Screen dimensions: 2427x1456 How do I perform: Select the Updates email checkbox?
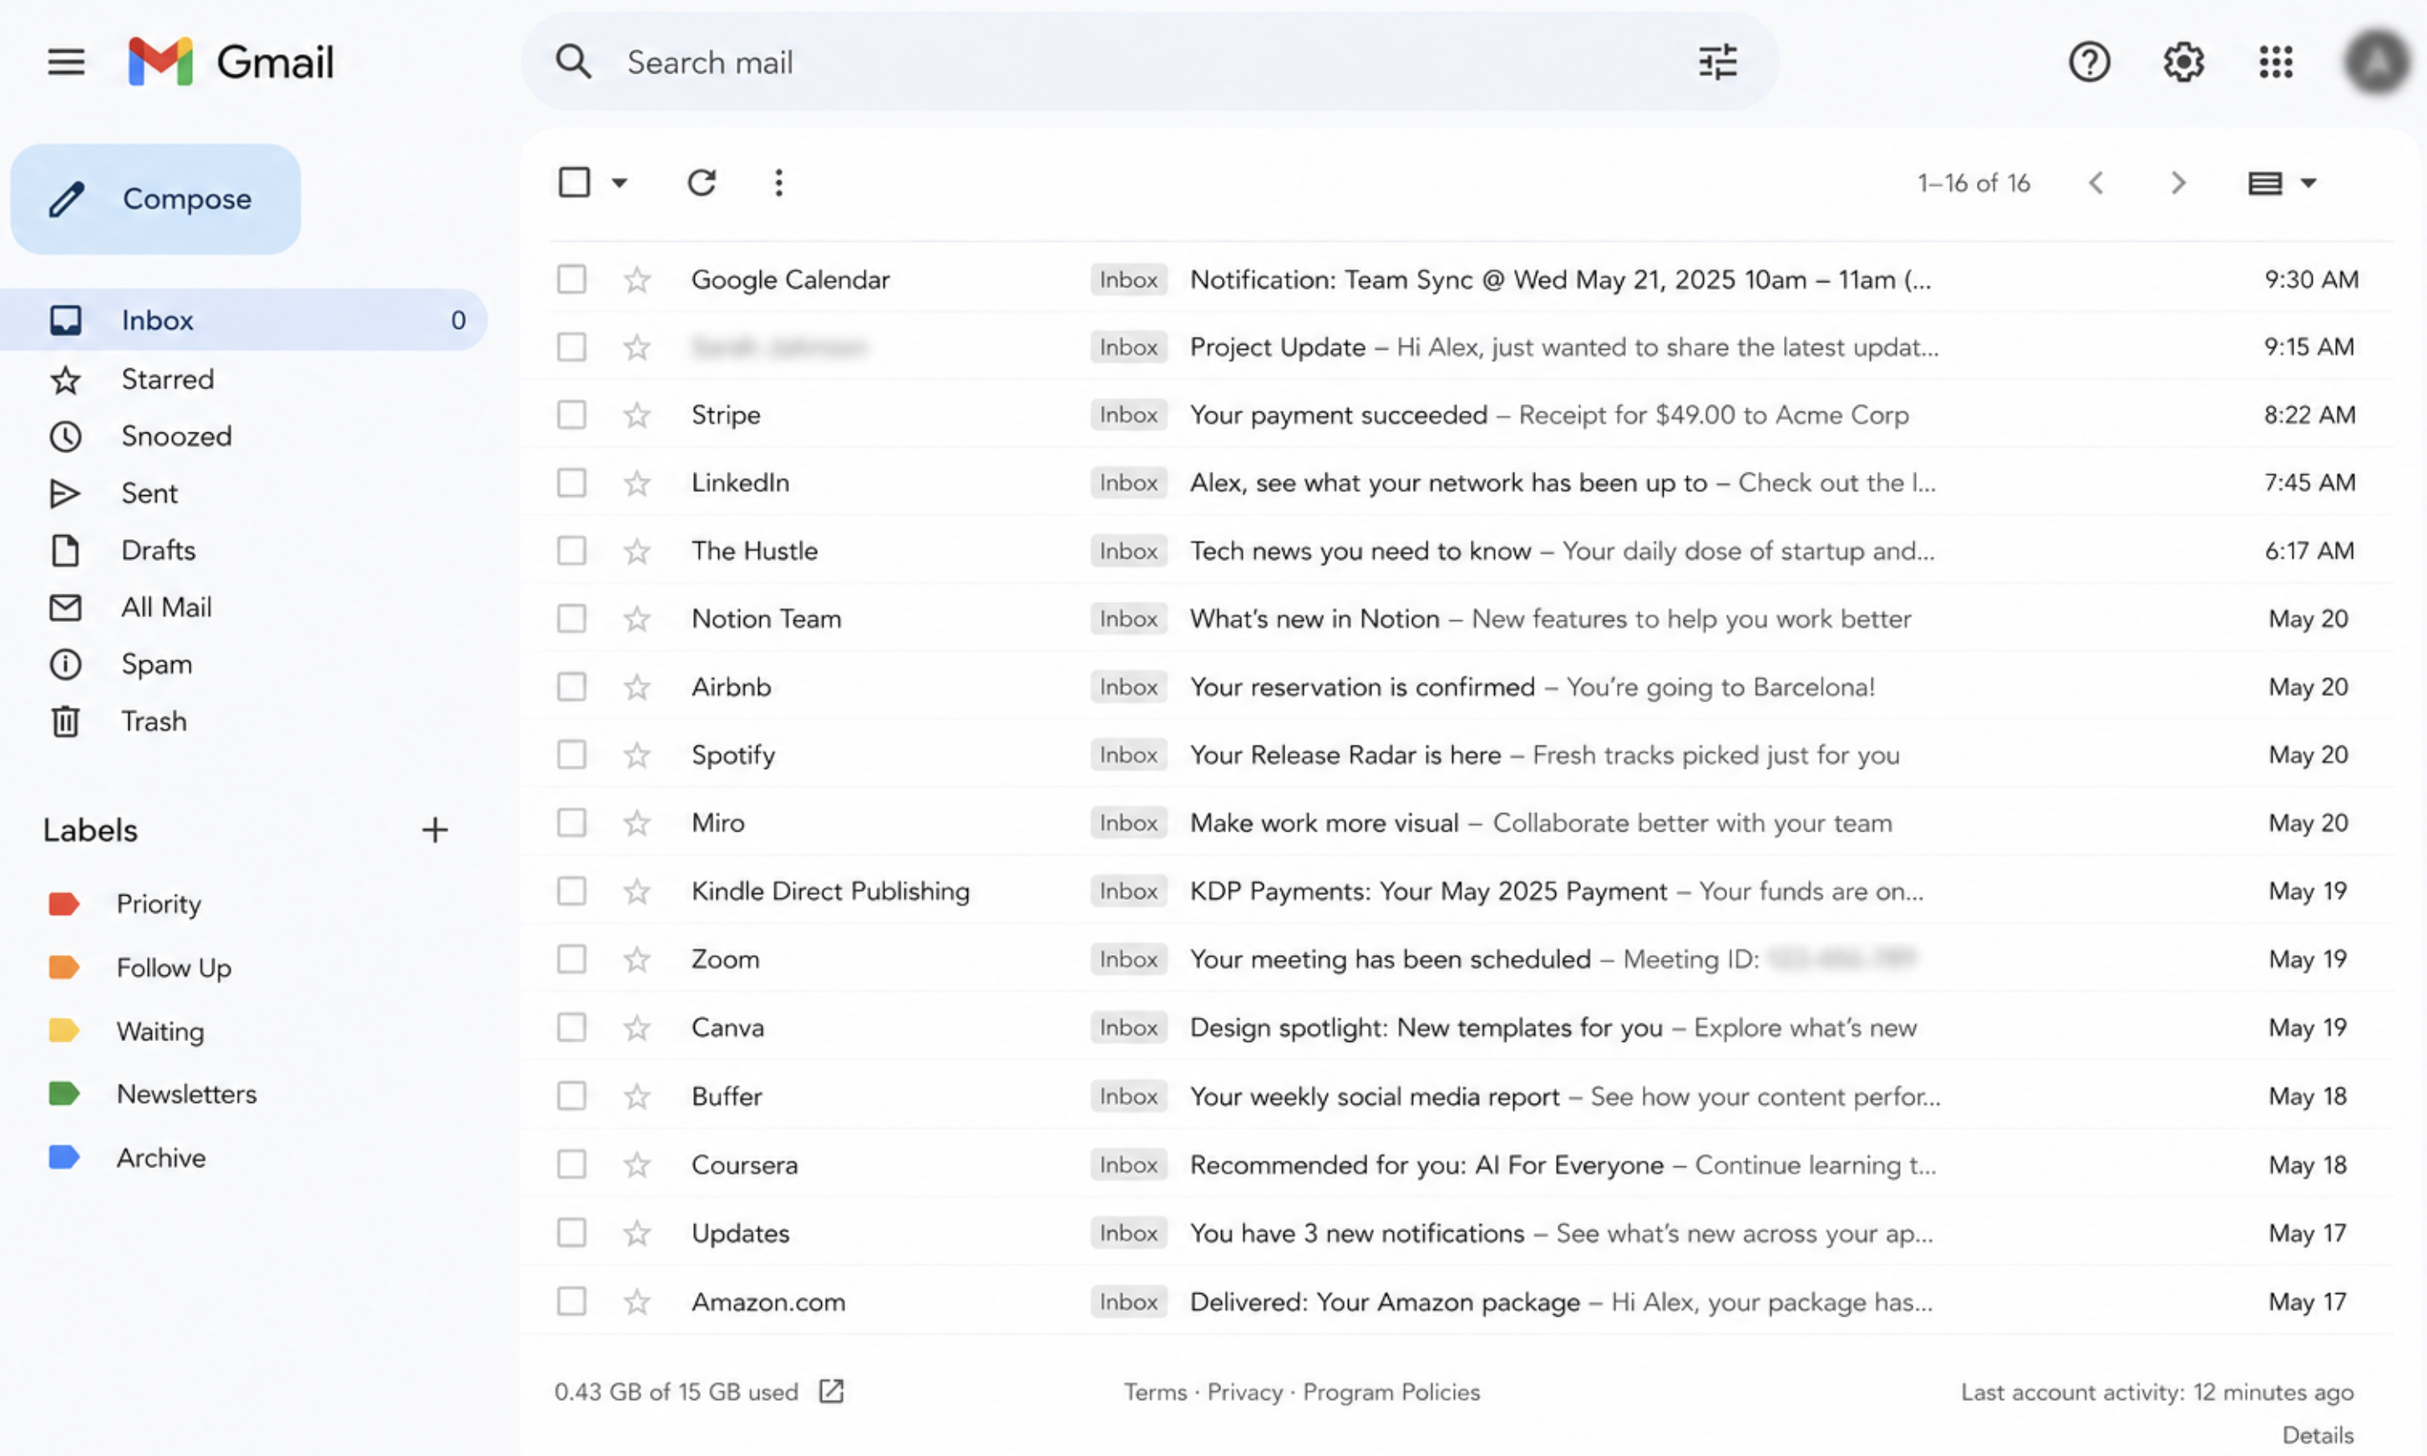tap(571, 1232)
